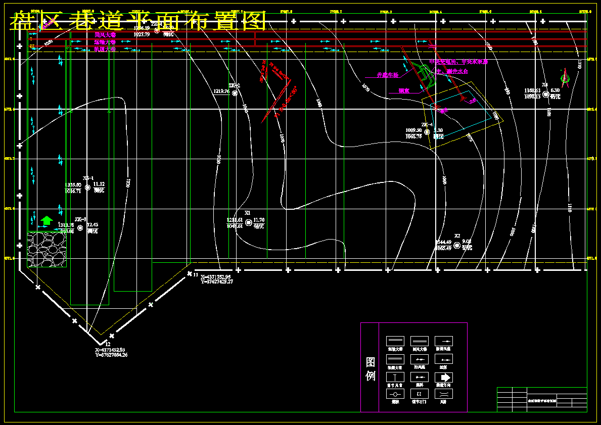Select the ZK-3 borehole symbol
The image size is (601, 425).
point(80,228)
